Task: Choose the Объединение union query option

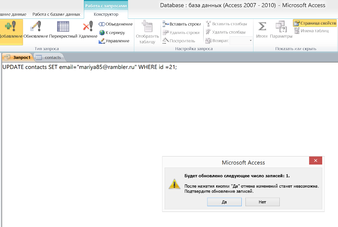Action: point(115,24)
